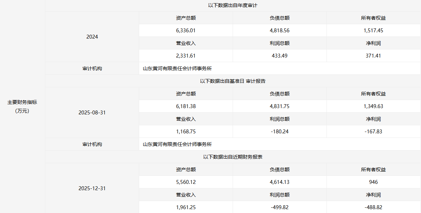Click the net profit value 371.41
The width and height of the screenshot is (421, 213).
(373, 56)
